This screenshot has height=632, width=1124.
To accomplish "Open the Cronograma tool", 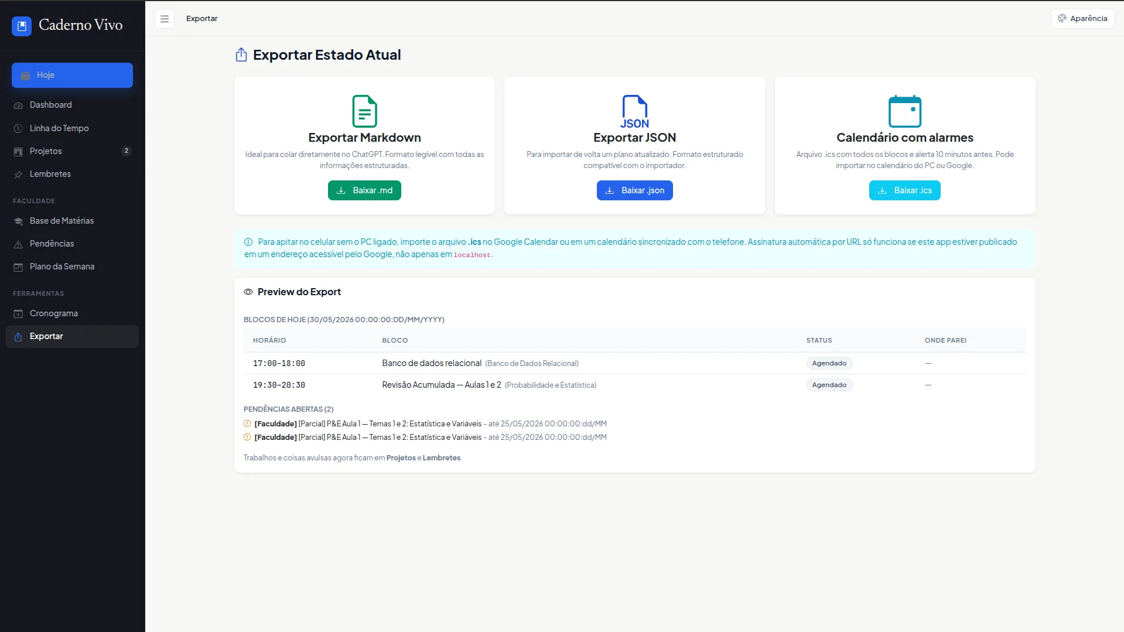I will tap(72, 313).
